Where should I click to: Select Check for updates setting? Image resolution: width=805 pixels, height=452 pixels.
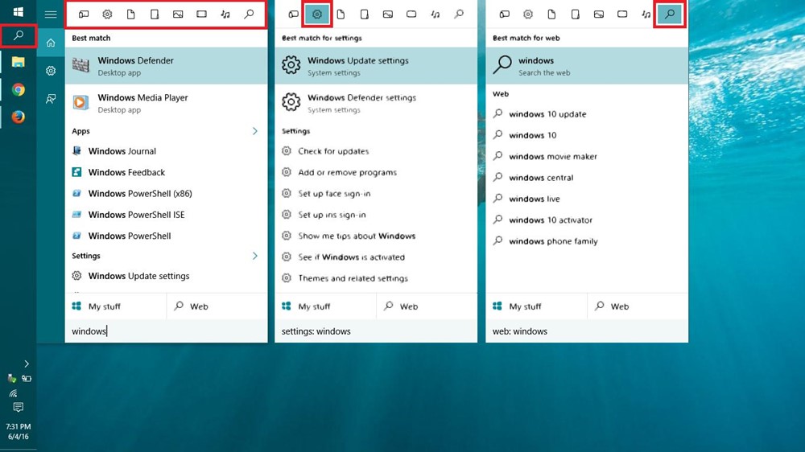coord(376,151)
